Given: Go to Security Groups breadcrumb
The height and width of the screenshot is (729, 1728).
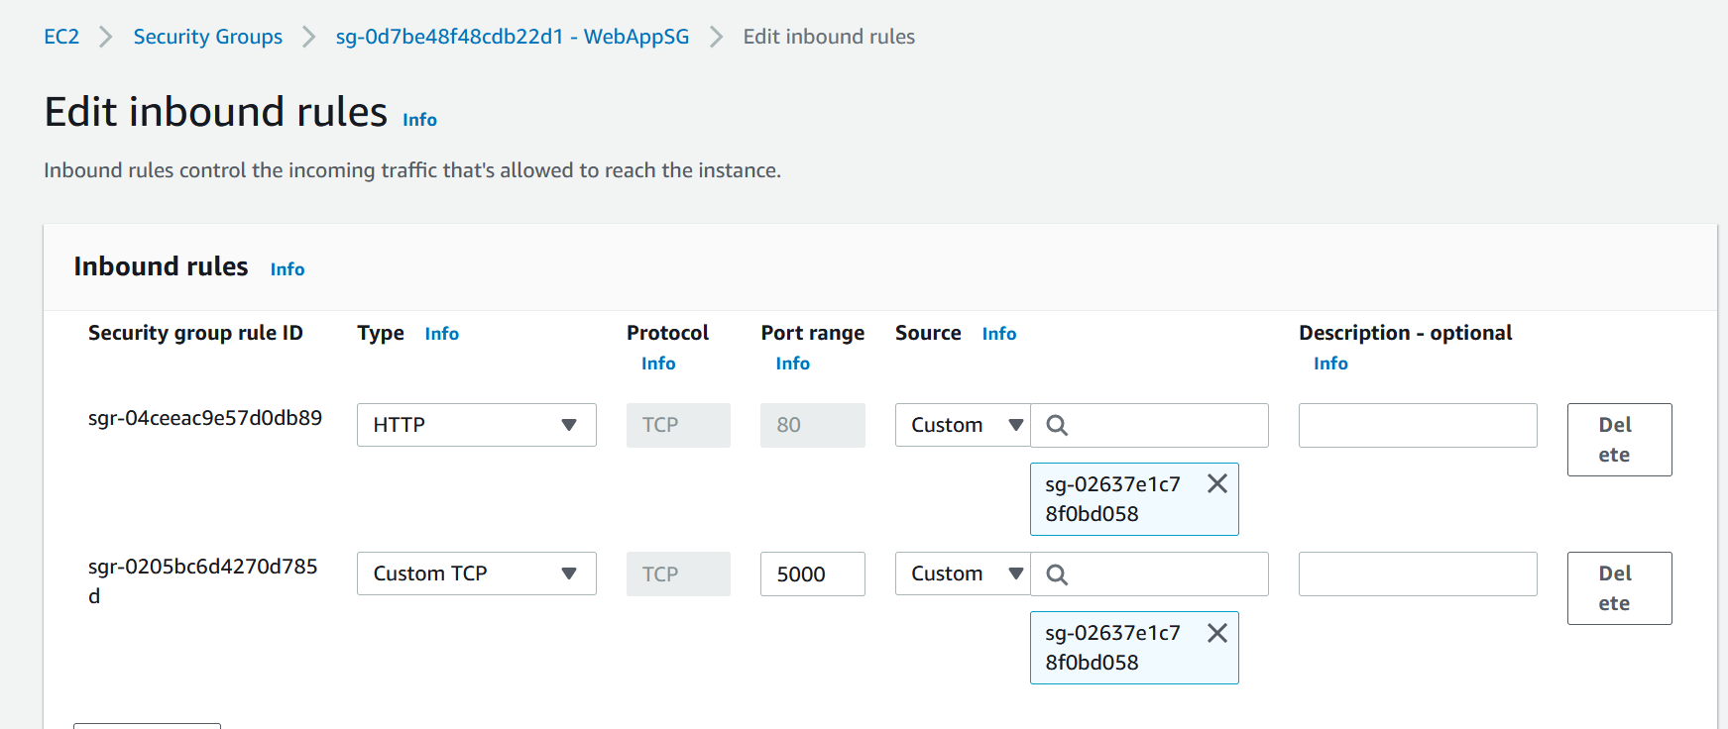Looking at the screenshot, I should 208,37.
